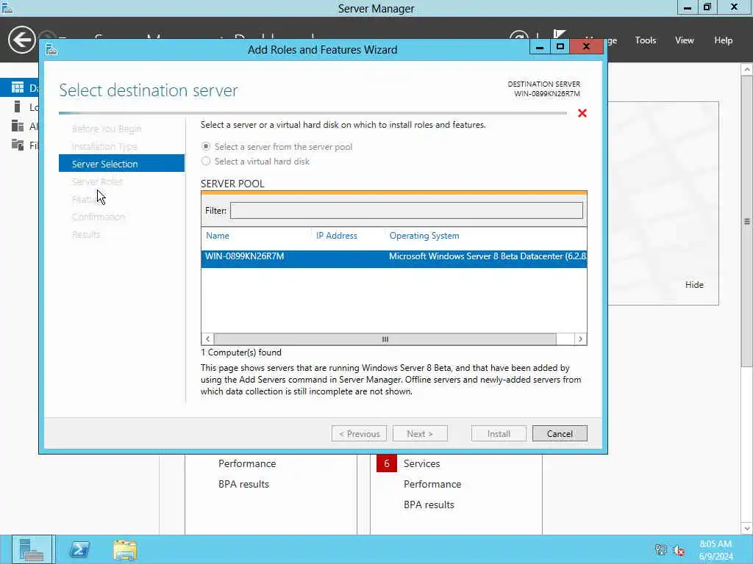Sort server pool by Name column
This screenshot has height=564, width=753.
pyautogui.click(x=218, y=236)
